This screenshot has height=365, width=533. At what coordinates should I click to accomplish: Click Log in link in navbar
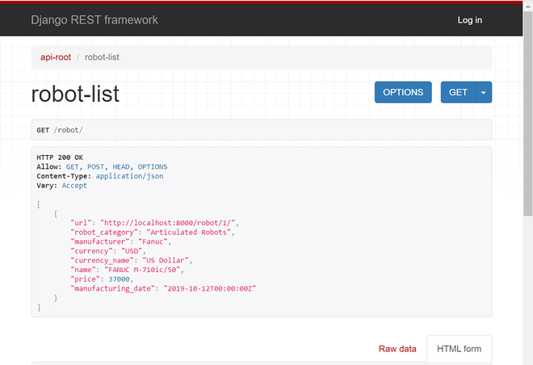(470, 20)
